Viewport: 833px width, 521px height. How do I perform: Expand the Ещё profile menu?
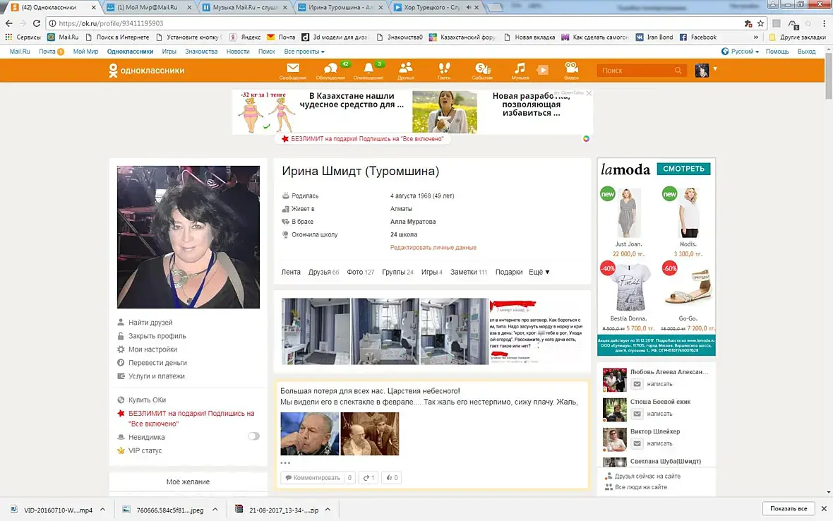539,272
